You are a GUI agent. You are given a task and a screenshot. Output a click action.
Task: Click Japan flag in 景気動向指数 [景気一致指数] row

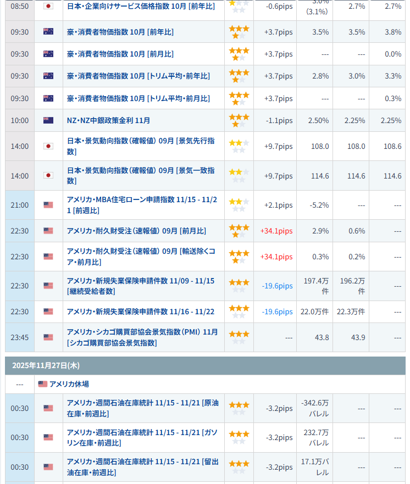[x=48, y=176]
